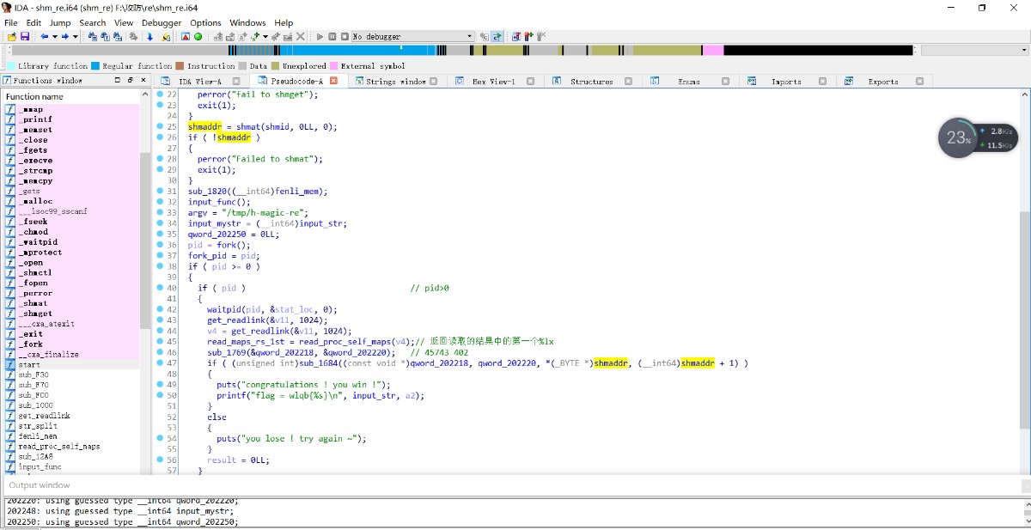
Task: Click the 23% floating monitor widget
Action: (x=959, y=137)
